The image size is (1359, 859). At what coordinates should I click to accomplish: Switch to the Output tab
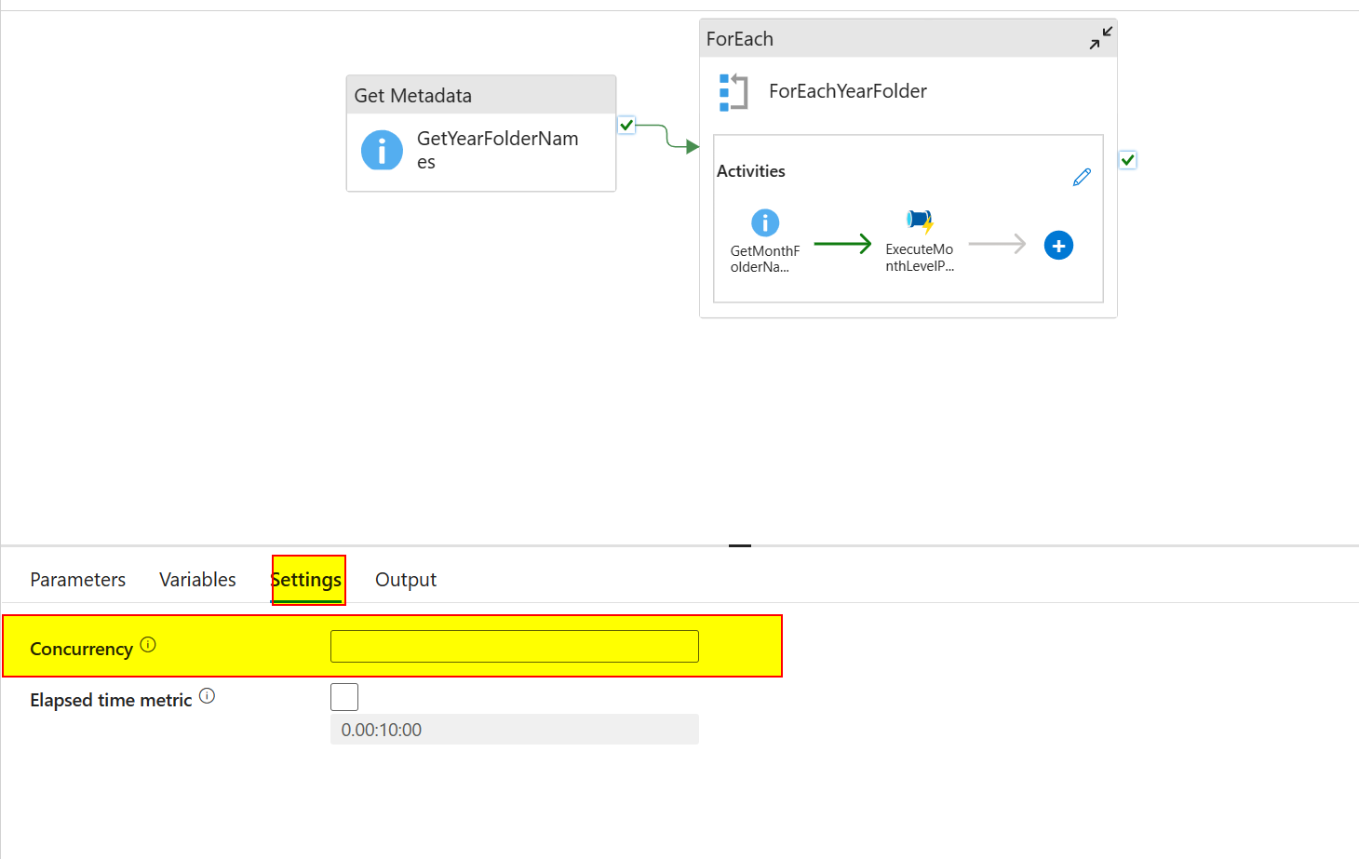(406, 579)
